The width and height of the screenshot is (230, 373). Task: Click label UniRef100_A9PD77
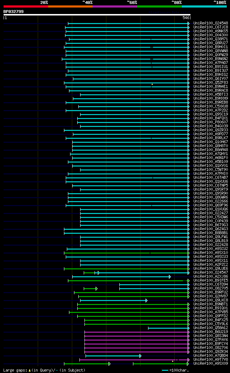pos(211,134)
